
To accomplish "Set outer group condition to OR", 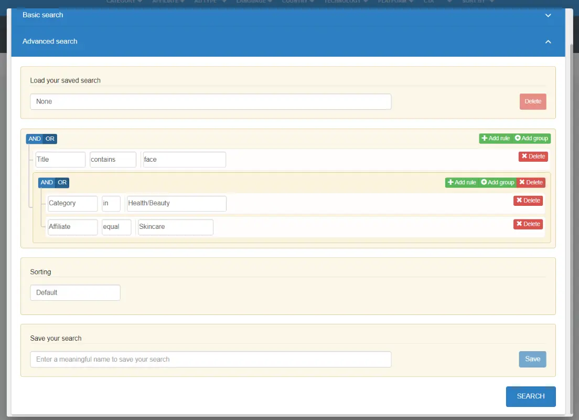I will [x=50, y=139].
